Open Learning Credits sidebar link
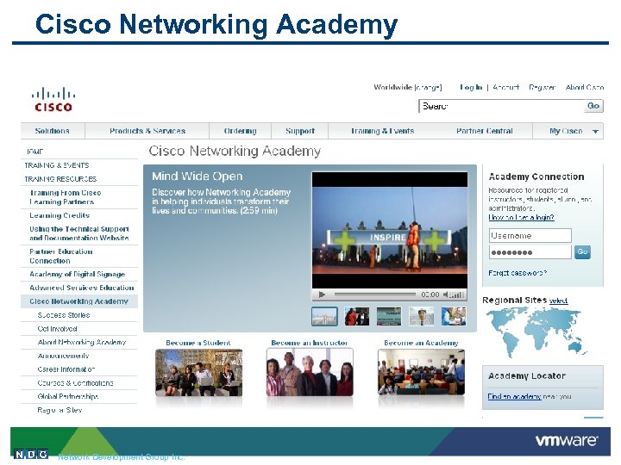 point(60,215)
